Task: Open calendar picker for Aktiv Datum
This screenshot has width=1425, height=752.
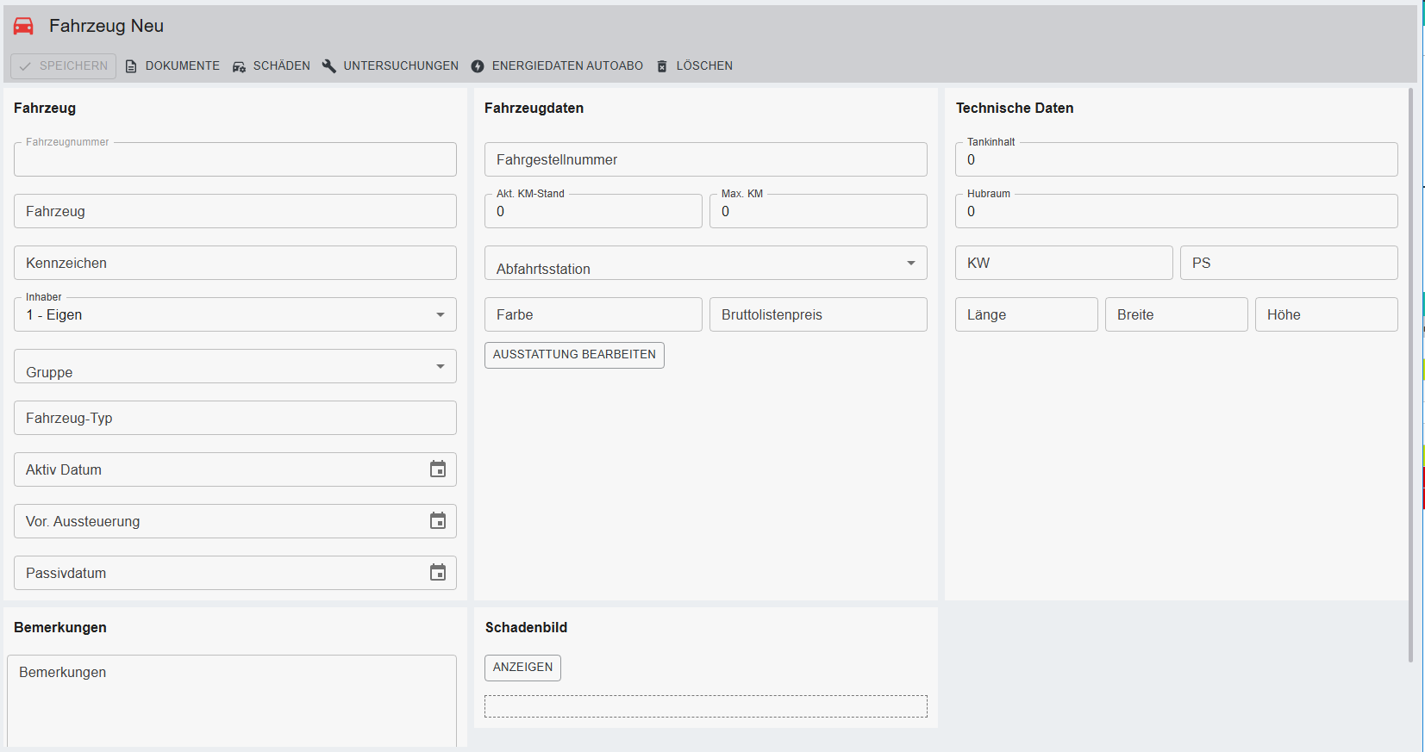Action: pos(438,469)
